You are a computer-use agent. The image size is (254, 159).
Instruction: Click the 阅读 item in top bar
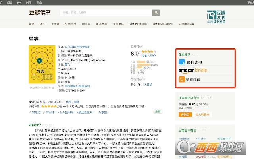(x=10, y=3)
